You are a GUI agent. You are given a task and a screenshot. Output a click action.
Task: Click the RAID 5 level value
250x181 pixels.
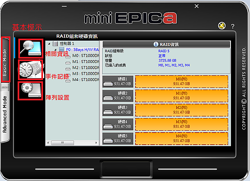click(164, 51)
